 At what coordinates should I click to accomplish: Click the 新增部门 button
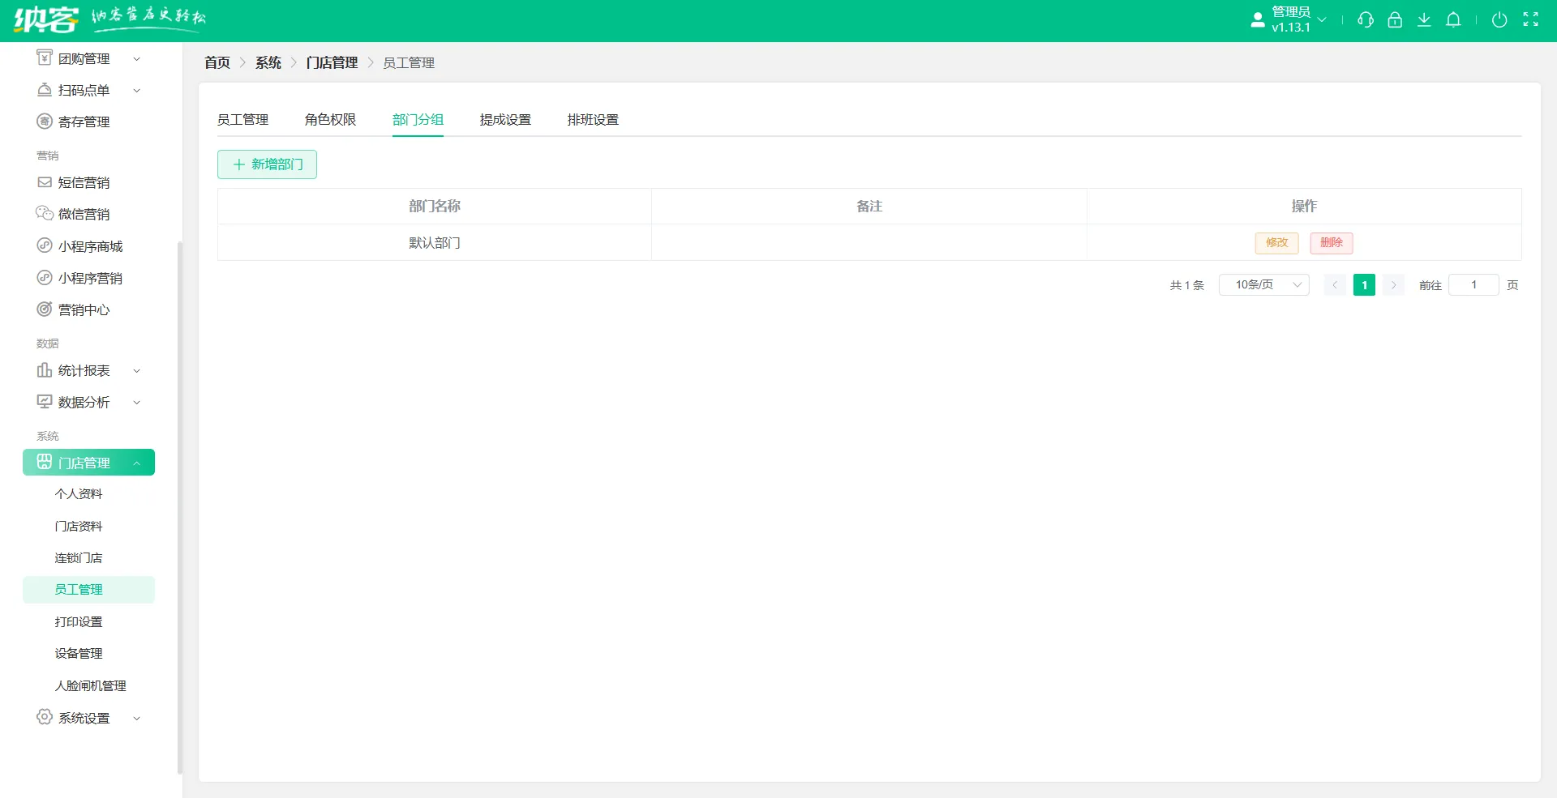[267, 164]
